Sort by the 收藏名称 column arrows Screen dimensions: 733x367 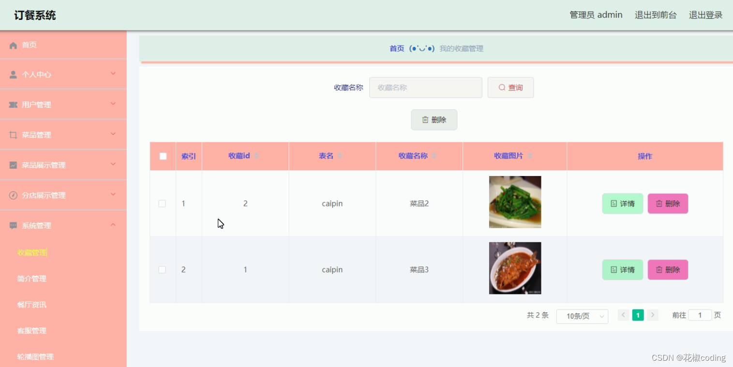coord(434,156)
